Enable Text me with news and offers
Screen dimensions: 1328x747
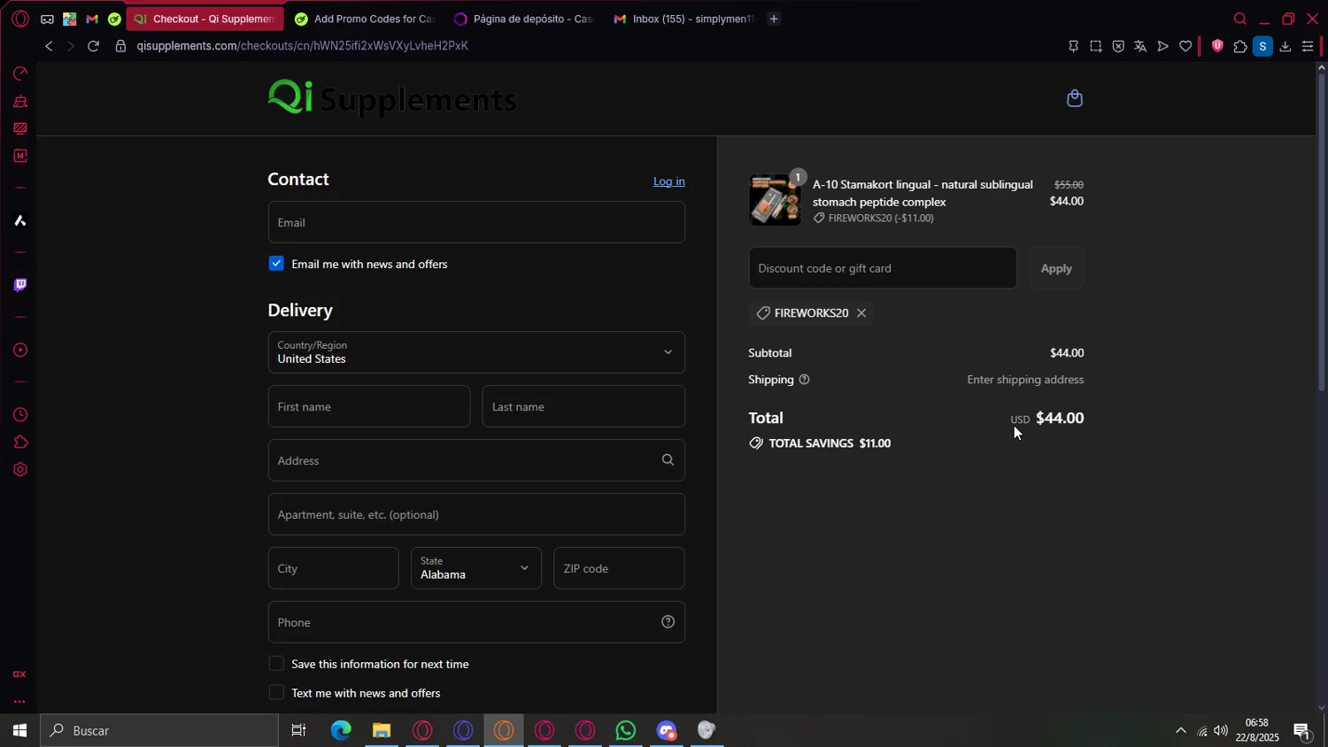click(276, 693)
